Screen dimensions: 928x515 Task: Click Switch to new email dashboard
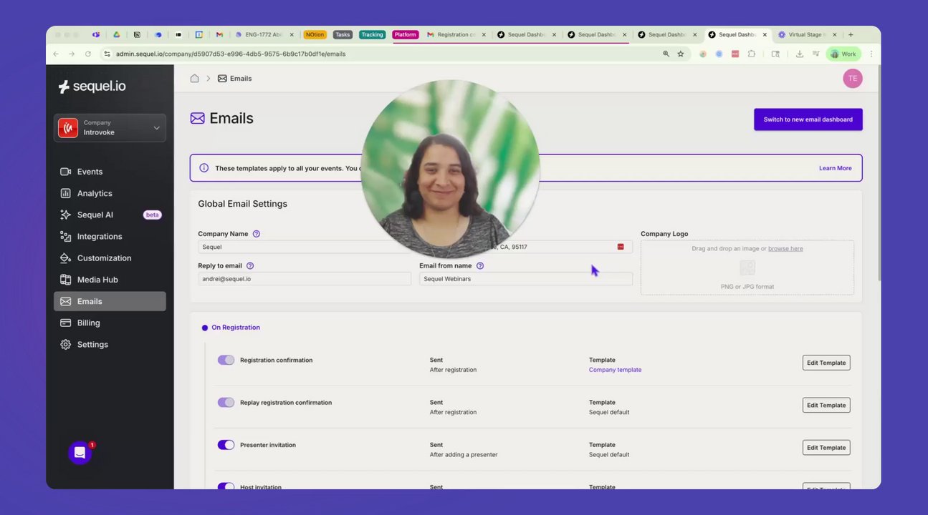tap(808, 119)
